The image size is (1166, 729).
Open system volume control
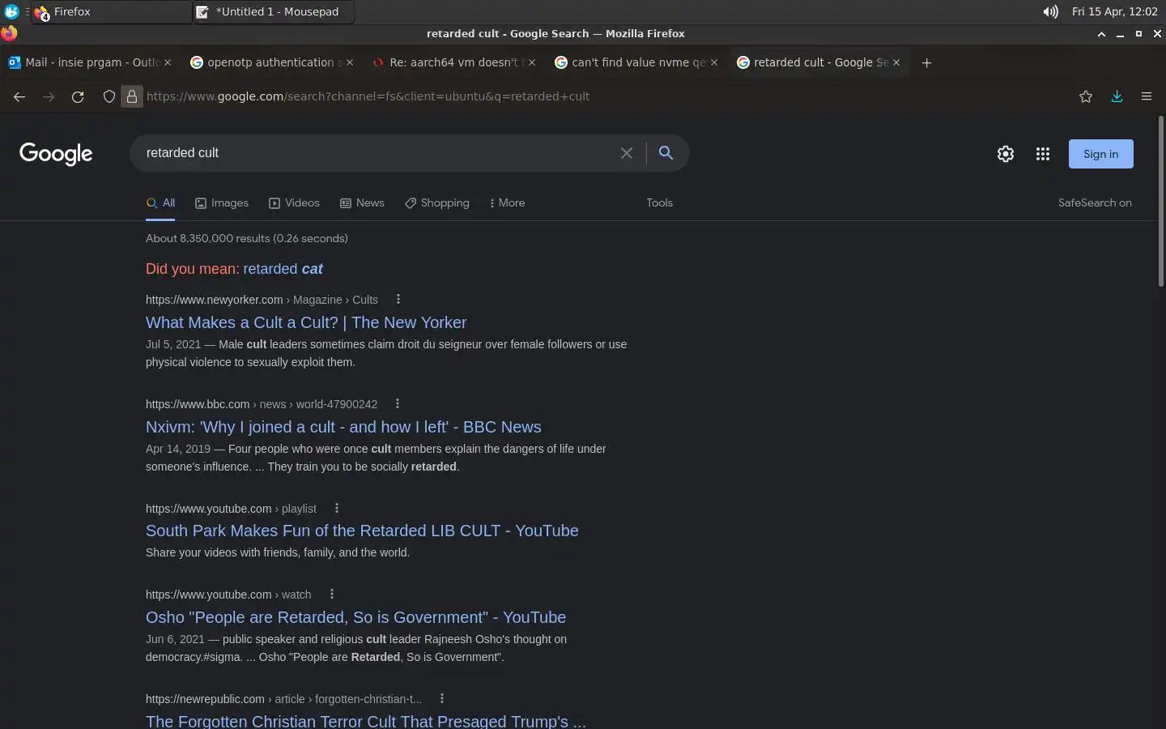tap(1050, 11)
